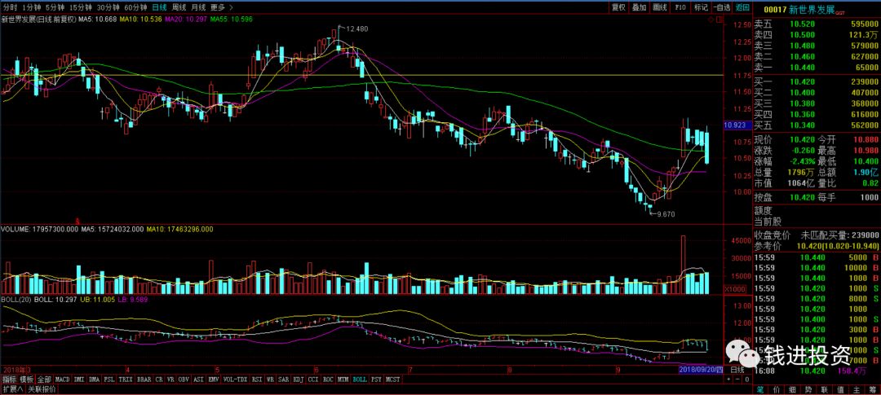Expand the 扩展 panel
The width and height of the screenshot is (881, 395).
pyautogui.click(x=12, y=388)
